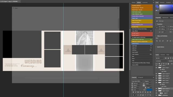This screenshot has width=173, height=97.
Task: Switch to the Adjustments tab
Action: 165,18
